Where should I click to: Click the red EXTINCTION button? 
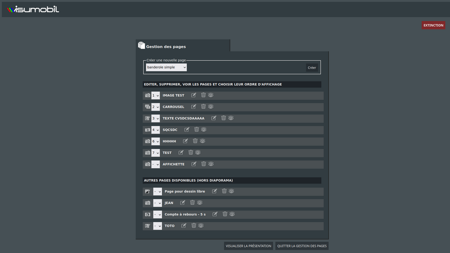pos(433,25)
